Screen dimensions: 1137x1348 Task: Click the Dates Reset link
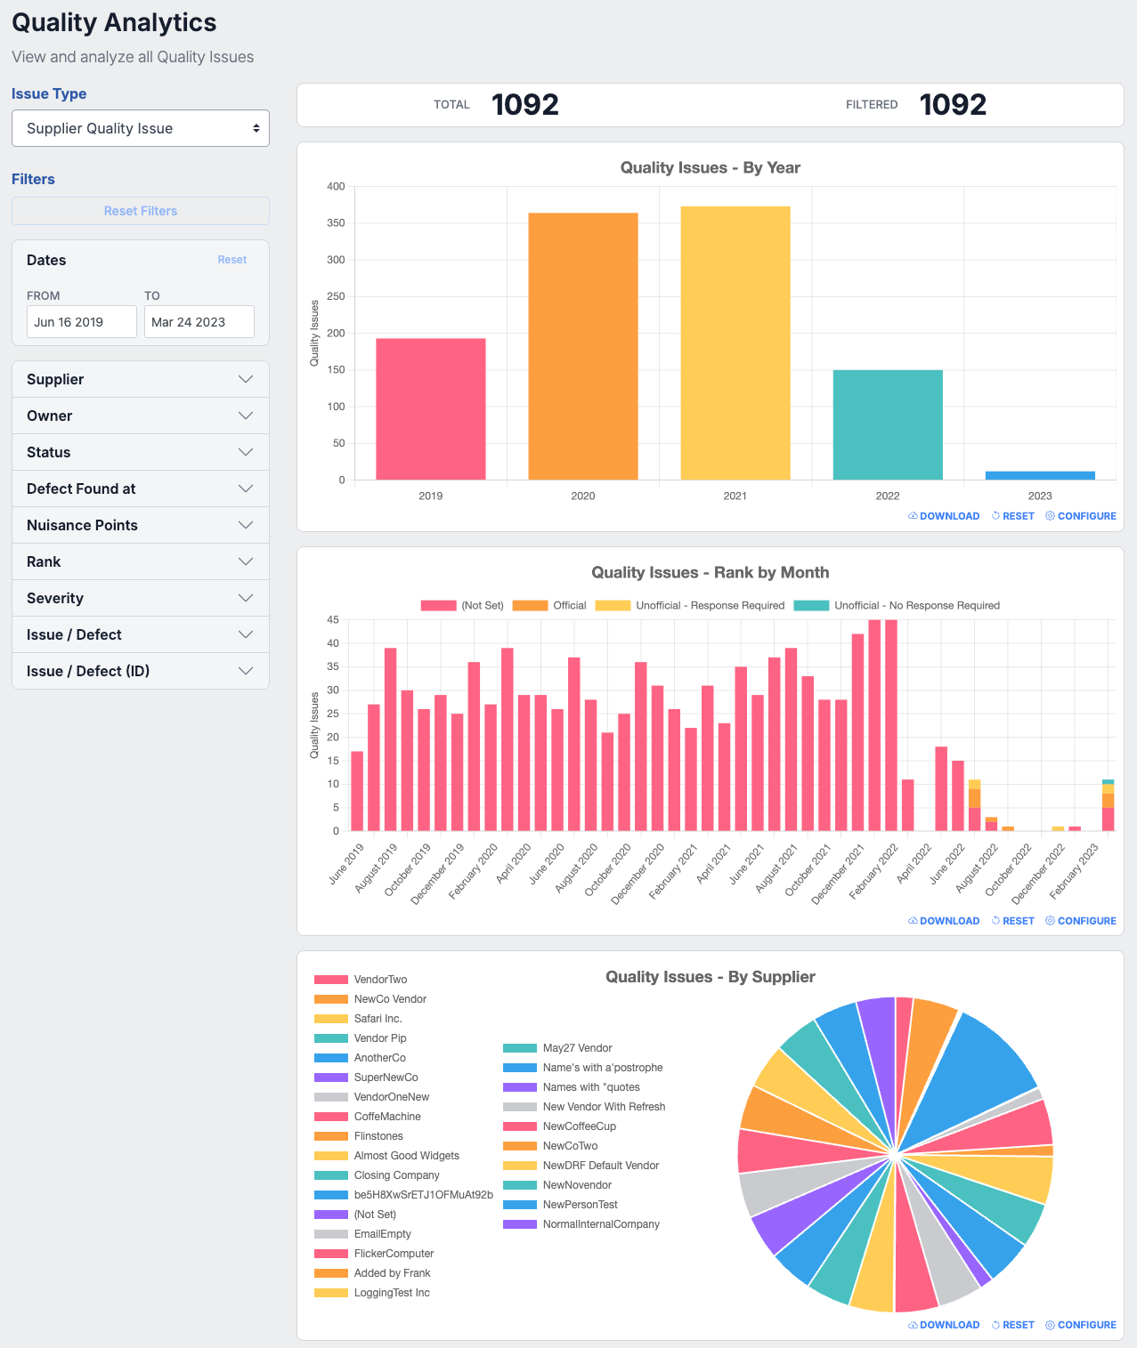232,260
